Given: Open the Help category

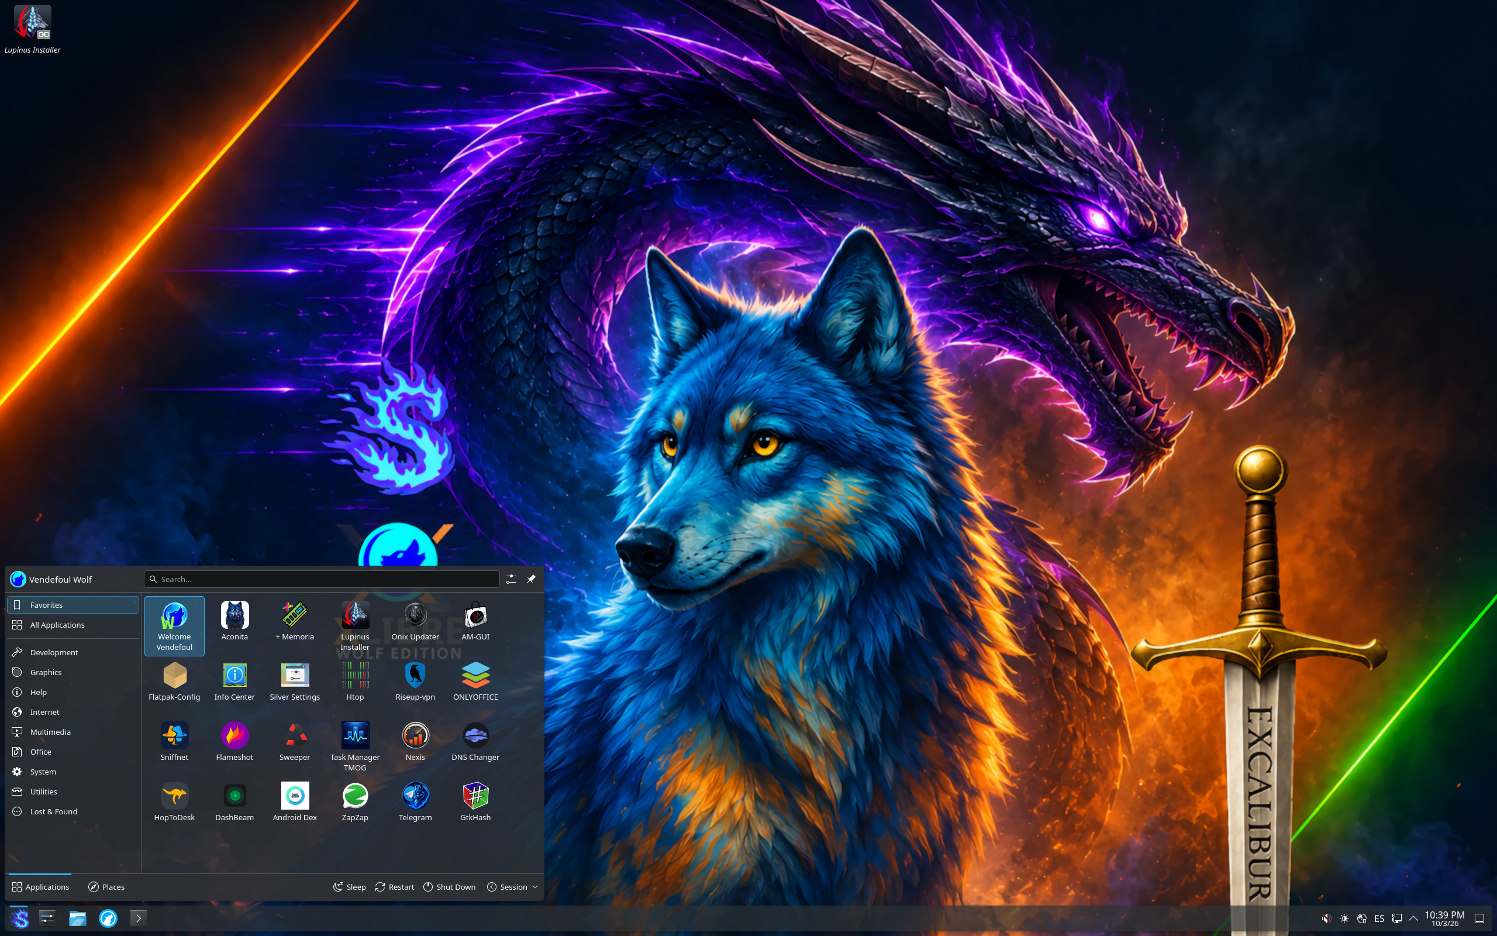Looking at the screenshot, I should pos(73,691).
